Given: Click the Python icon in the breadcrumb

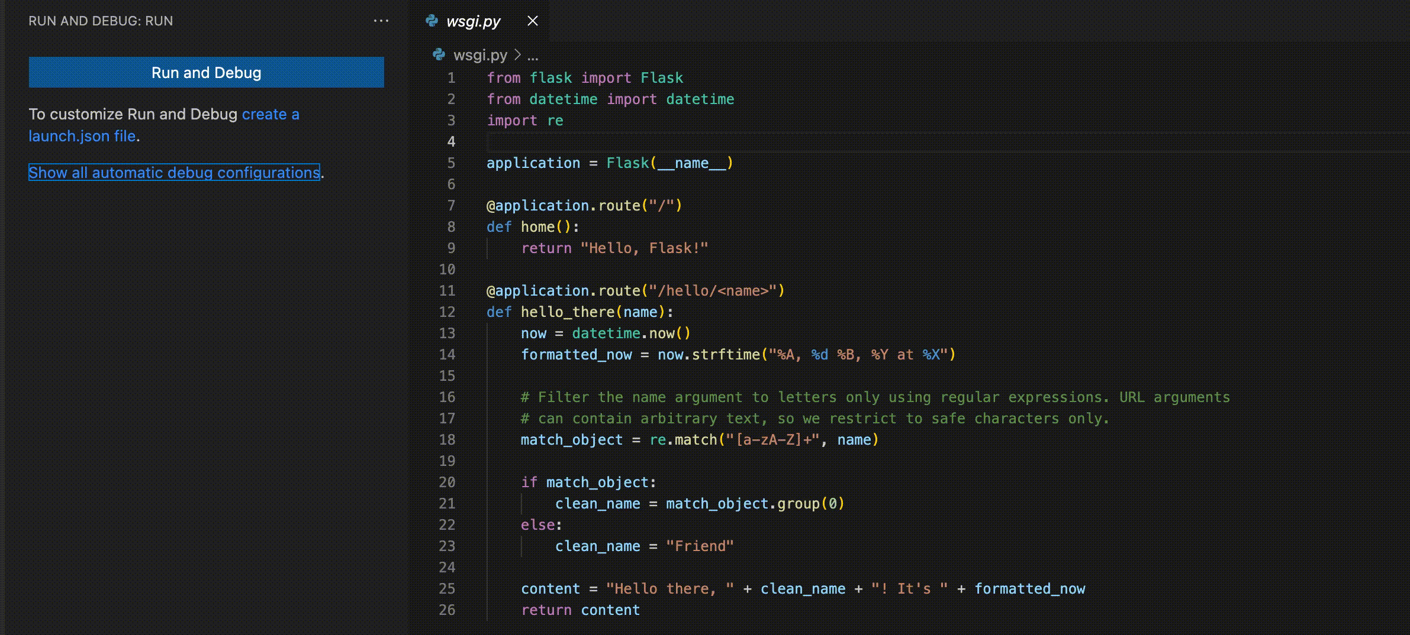Looking at the screenshot, I should [x=439, y=54].
